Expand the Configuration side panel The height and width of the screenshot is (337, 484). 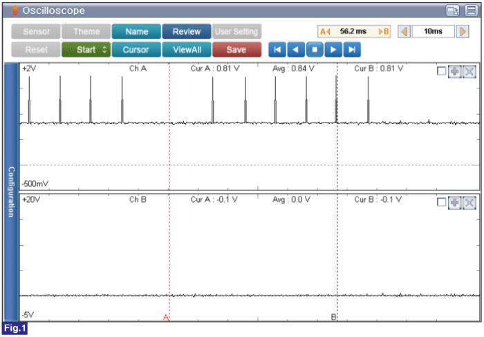coord(12,192)
